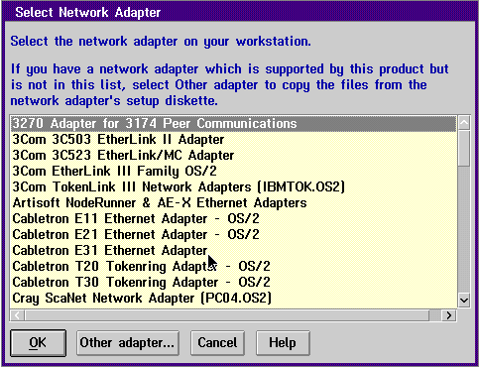Click the list's scroll down arrow
The image size is (479, 367).
464,301
